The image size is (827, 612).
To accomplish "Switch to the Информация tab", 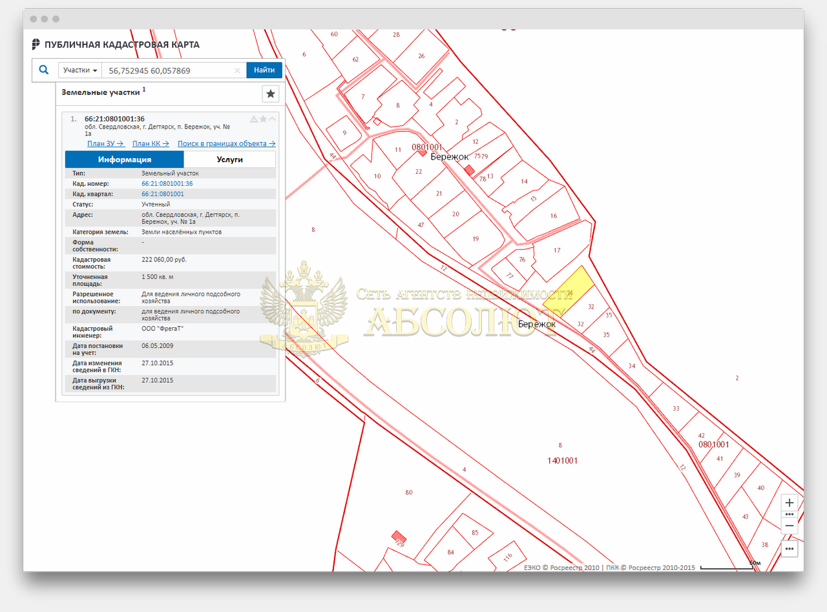I will tap(125, 159).
